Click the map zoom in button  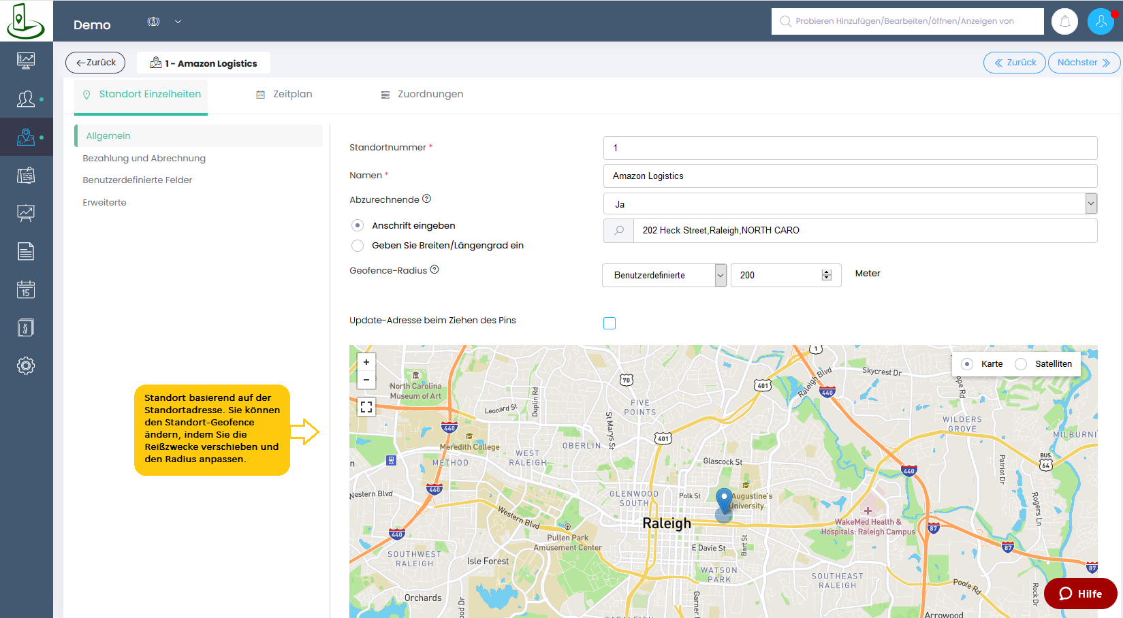(366, 362)
